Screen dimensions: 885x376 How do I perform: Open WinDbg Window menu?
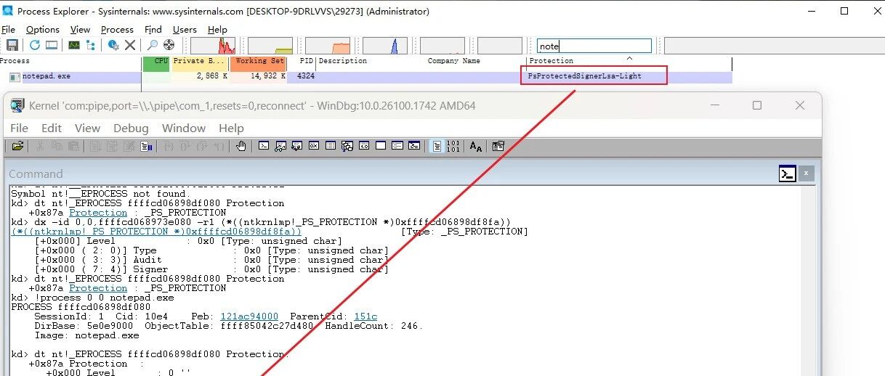[x=184, y=128]
